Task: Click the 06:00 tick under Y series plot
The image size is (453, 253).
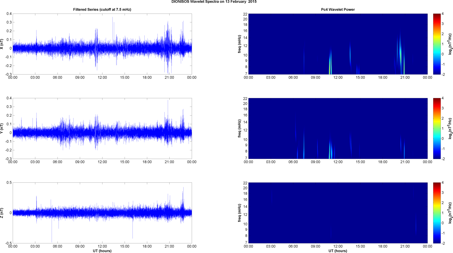Action: (x=58, y=162)
